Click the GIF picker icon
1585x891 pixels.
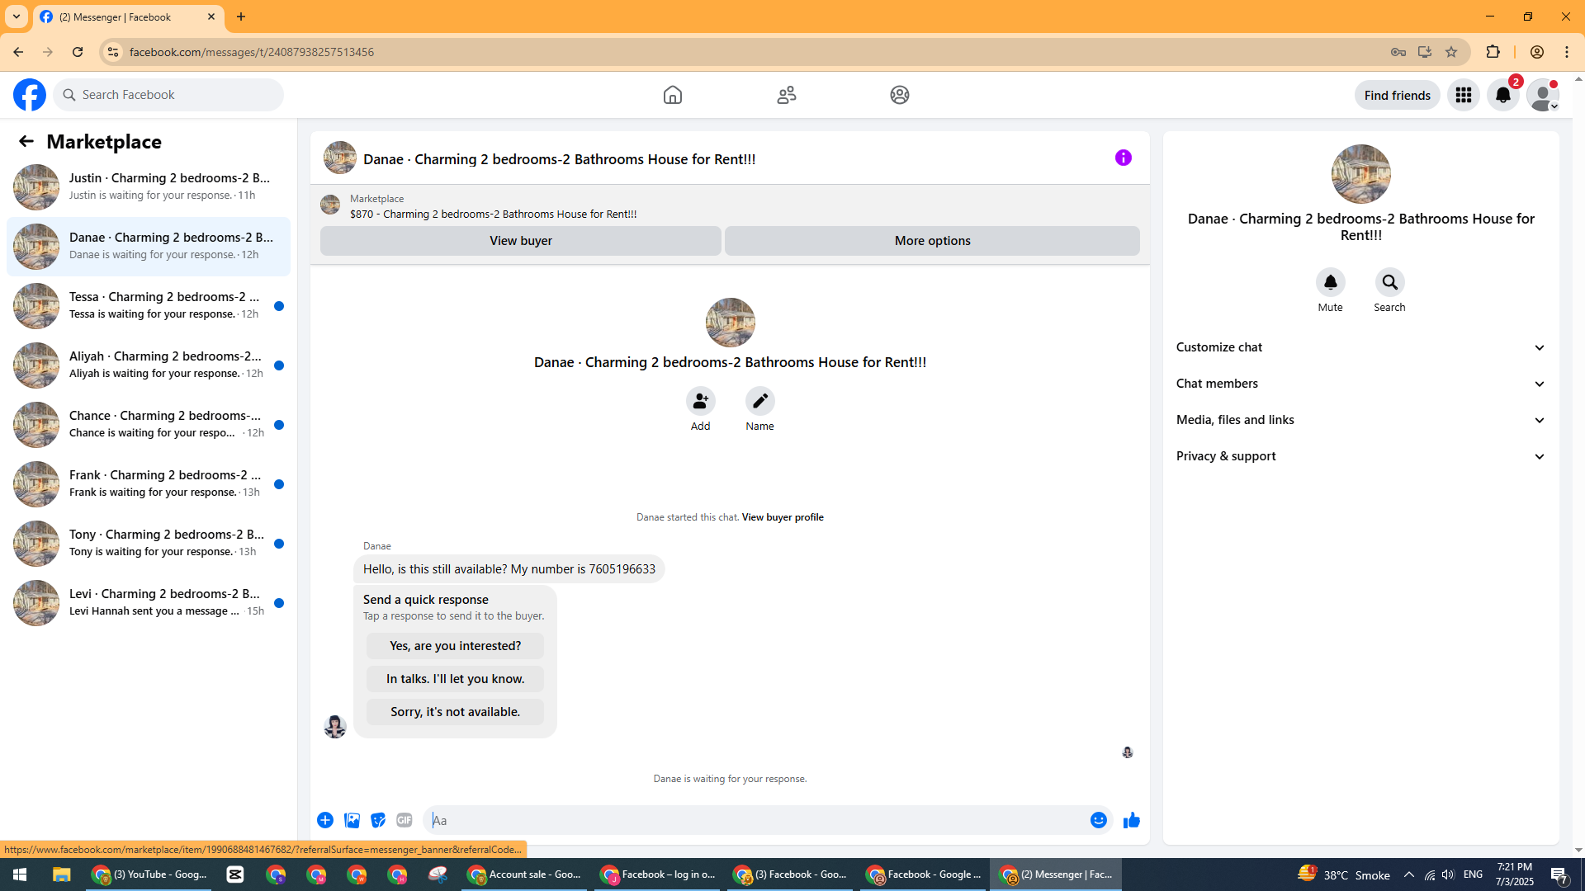404,820
